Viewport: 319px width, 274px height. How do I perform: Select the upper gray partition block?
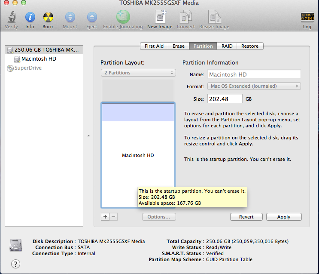138,90
